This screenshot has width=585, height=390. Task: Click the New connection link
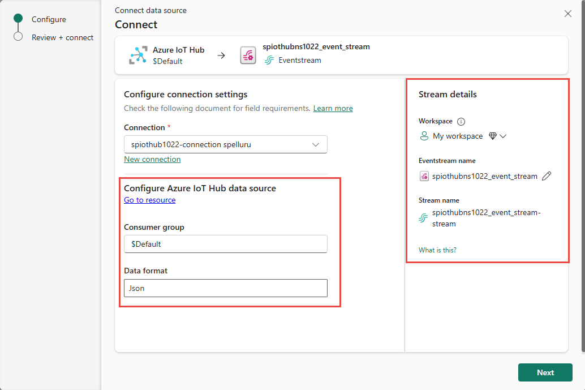click(x=152, y=159)
